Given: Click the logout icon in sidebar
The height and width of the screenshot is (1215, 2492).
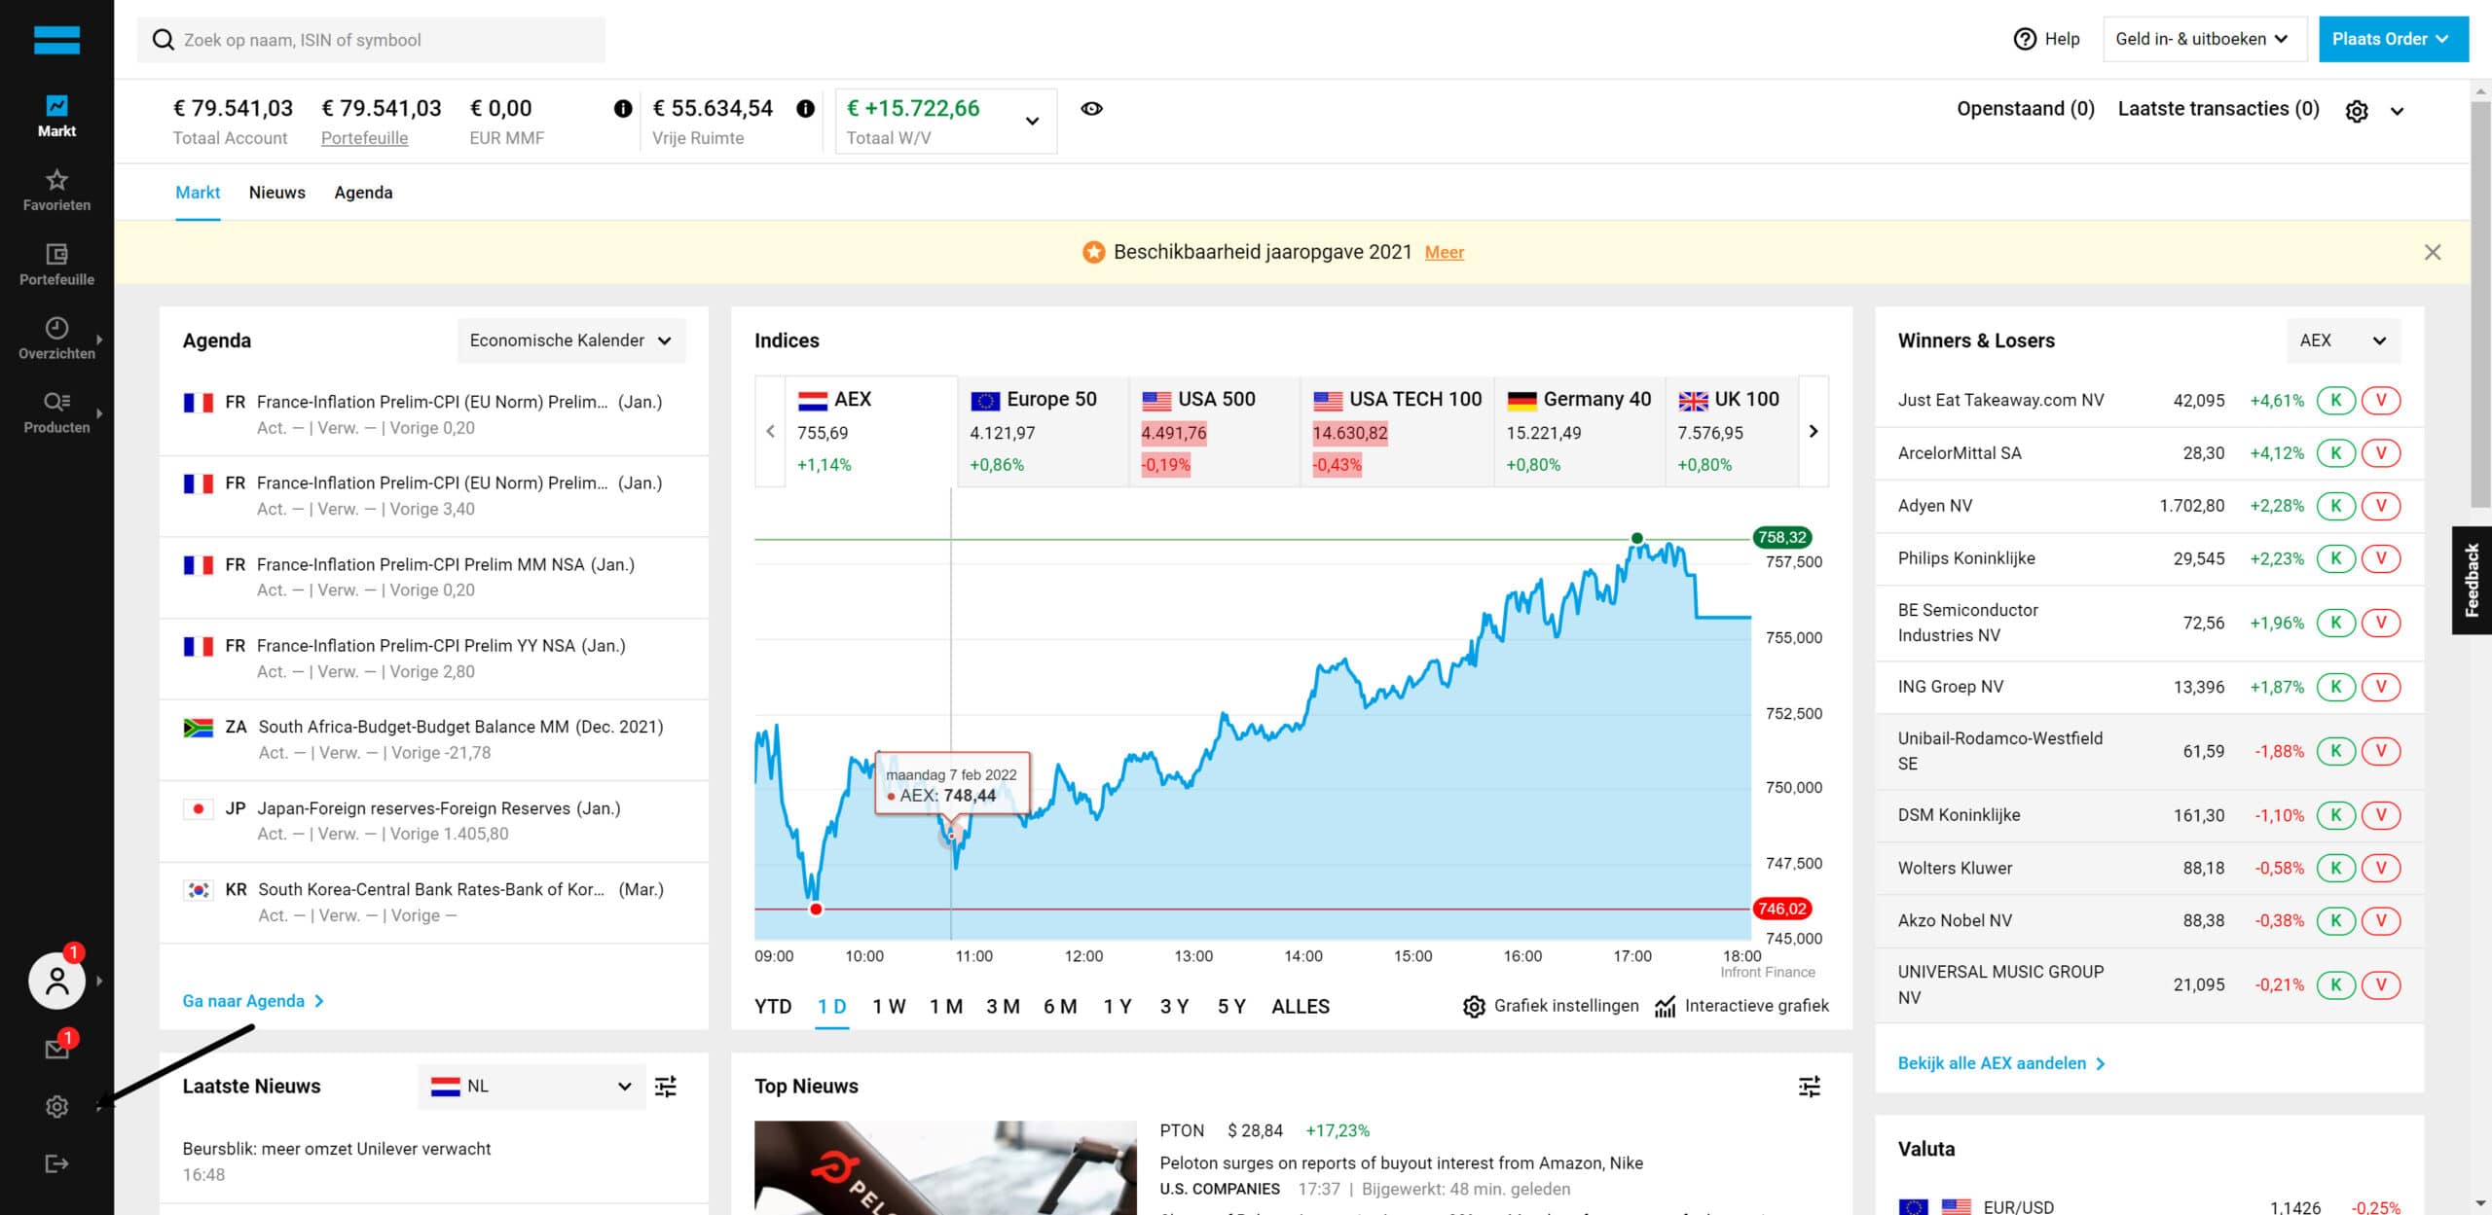Looking at the screenshot, I should 56,1163.
